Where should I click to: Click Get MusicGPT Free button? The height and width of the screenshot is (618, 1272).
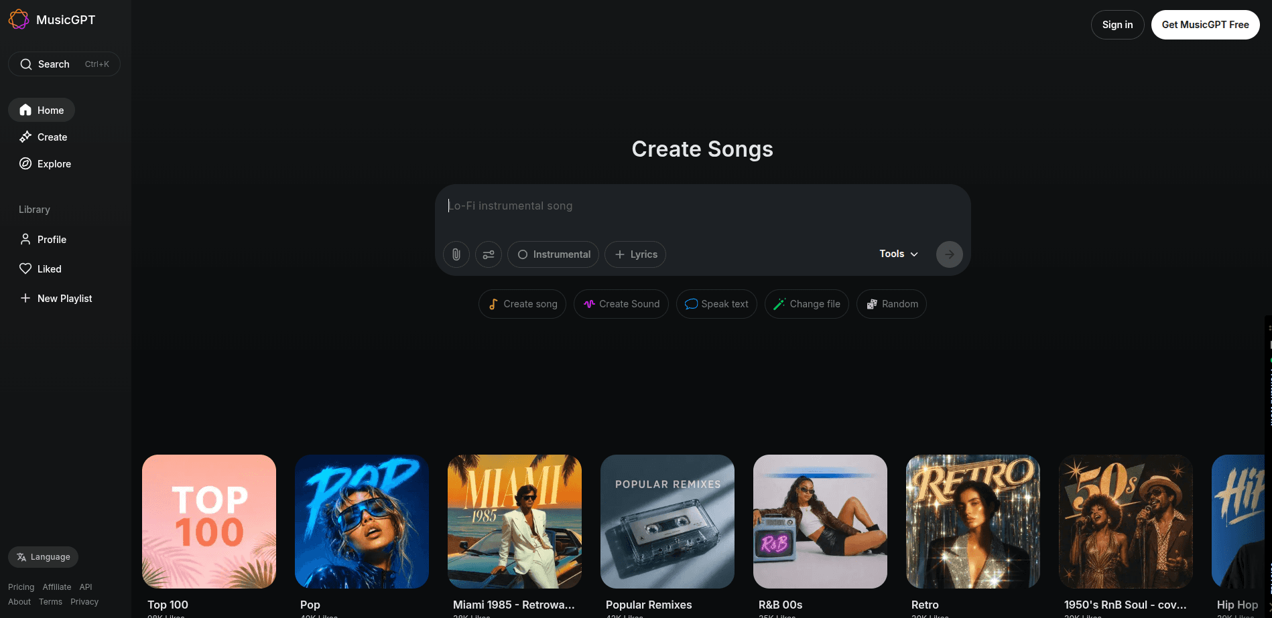click(1205, 25)
